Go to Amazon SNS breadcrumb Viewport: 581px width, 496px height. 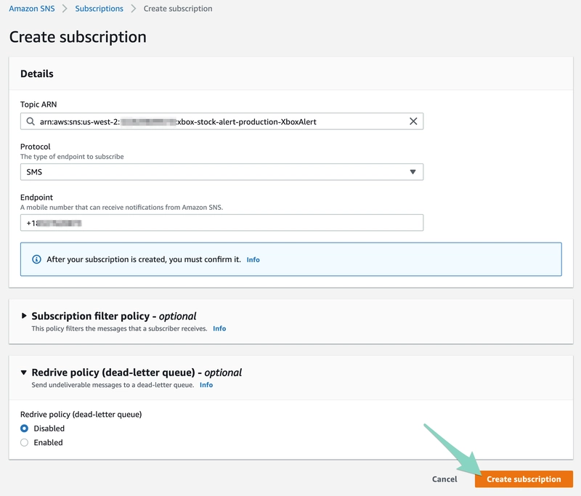[x=31, y=9]
